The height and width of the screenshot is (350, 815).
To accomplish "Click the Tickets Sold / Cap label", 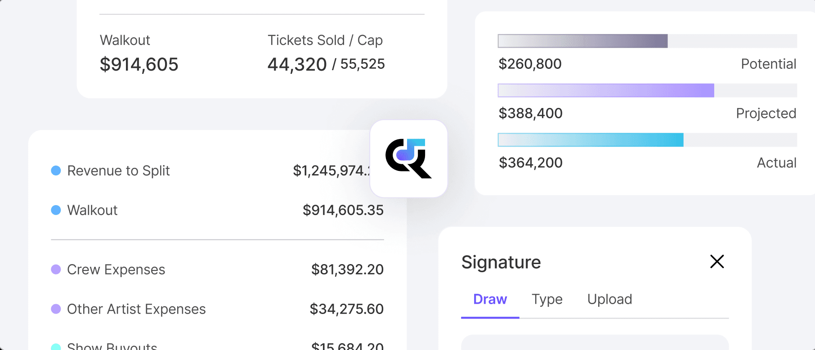I will pos(325,40).
